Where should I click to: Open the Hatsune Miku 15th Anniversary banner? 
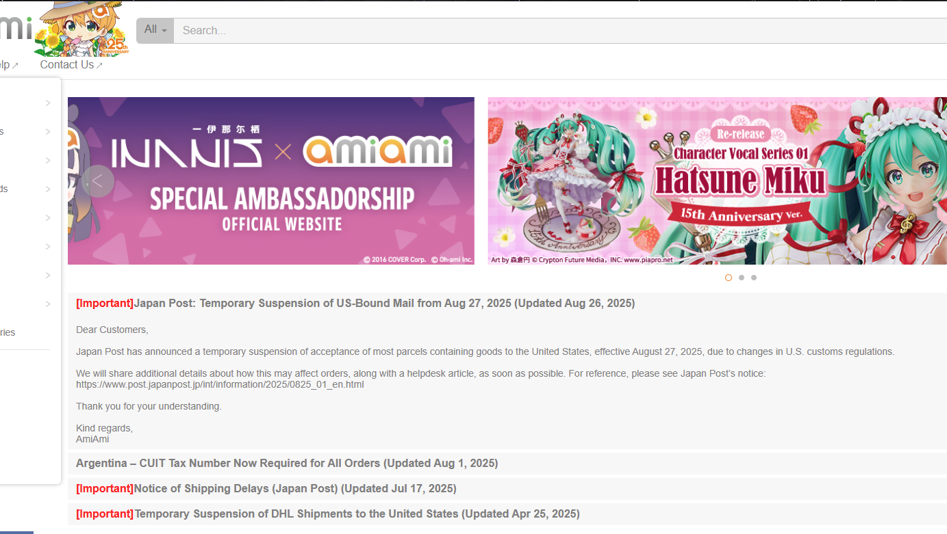click(718, 181)
